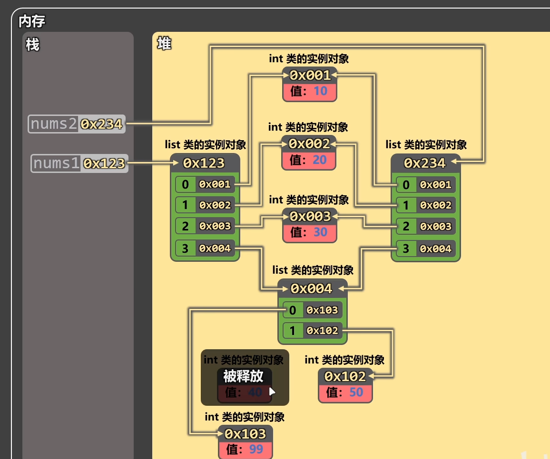Select index 0 row in list 0x123
Screen dimensions: 550x459
pos(205,184)
